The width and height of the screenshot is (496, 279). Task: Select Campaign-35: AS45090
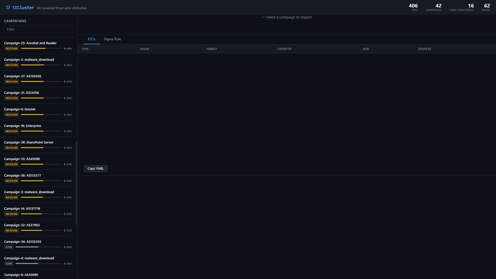tap(38, 162)
